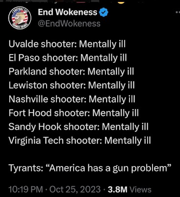Open the more options dots on the tweet
Screen dimensions: 180x197
pyautogui.click(x=177, y=12)
